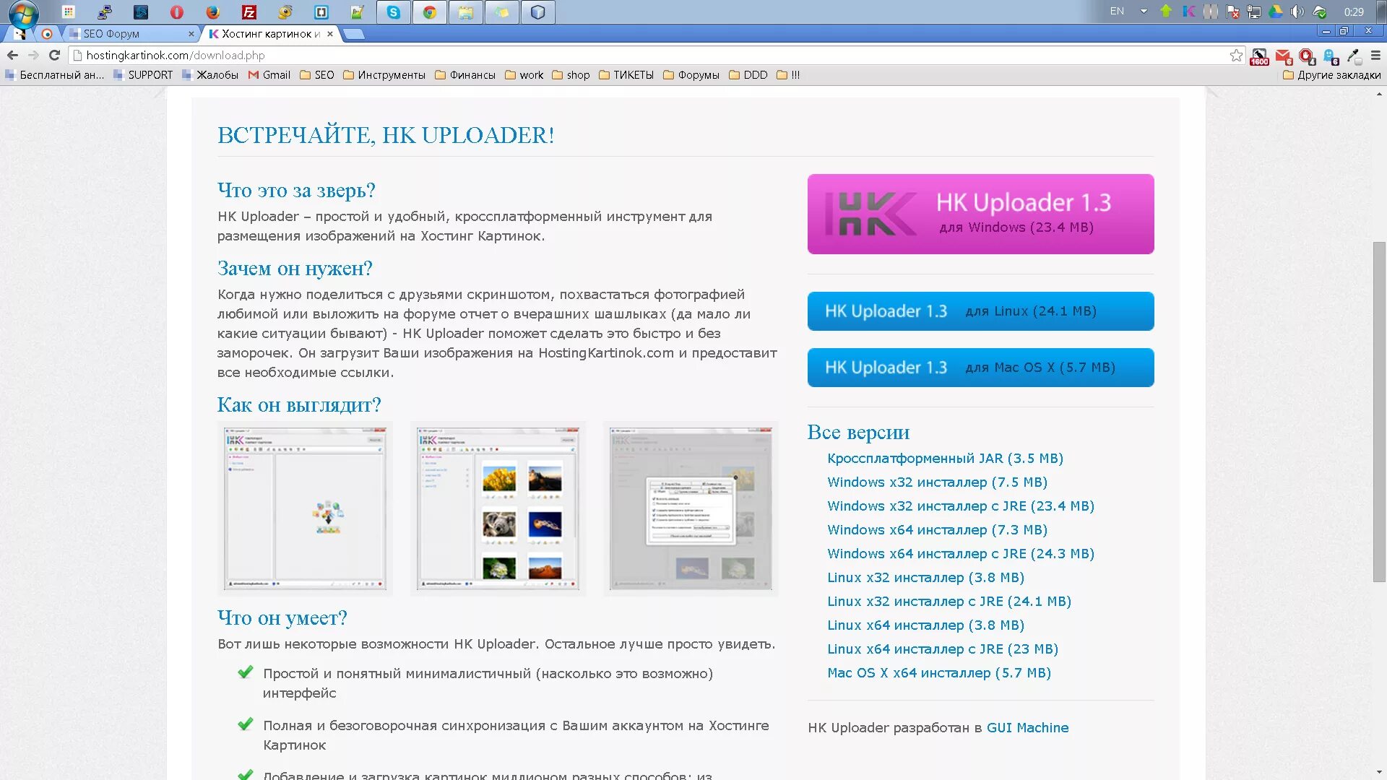Open the work bookmarks folder

pyautogui.click(x=524, y=75)
